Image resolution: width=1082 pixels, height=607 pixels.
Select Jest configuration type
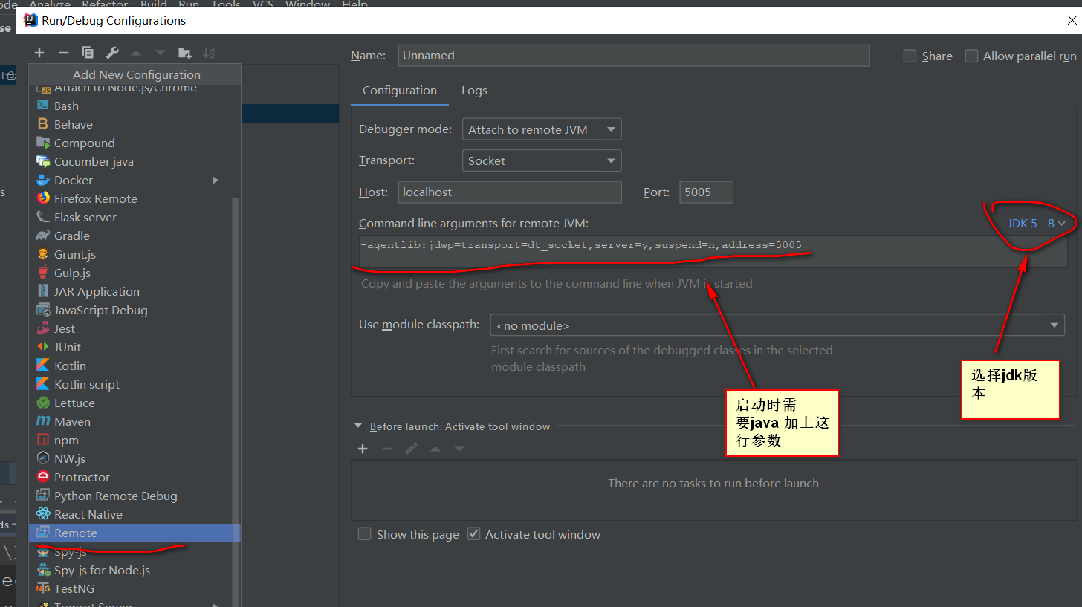click(134, 329)
